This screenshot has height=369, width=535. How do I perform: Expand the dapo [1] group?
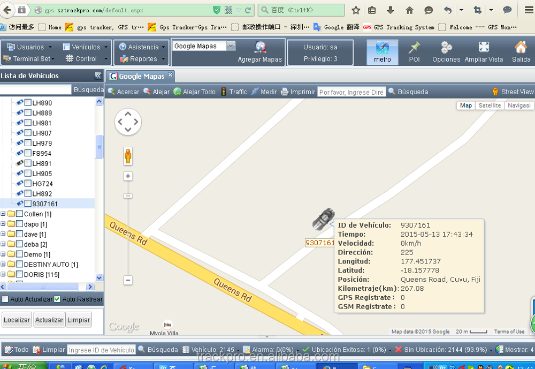tap(3, 224)
